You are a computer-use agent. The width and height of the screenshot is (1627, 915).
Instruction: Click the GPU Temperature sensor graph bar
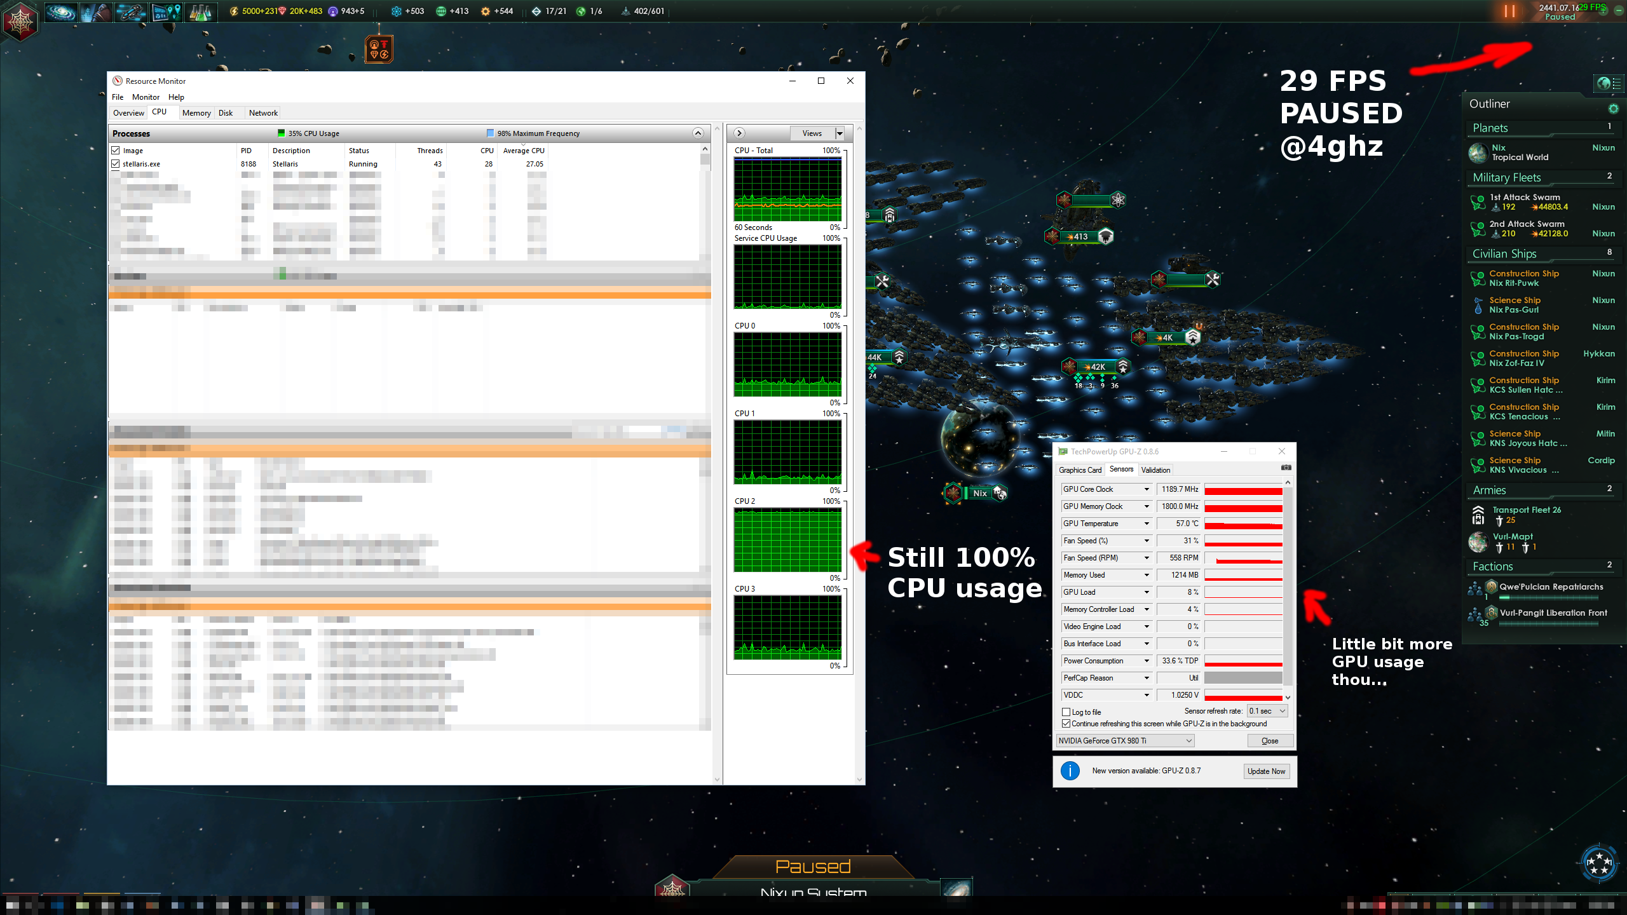point(1244,524)
